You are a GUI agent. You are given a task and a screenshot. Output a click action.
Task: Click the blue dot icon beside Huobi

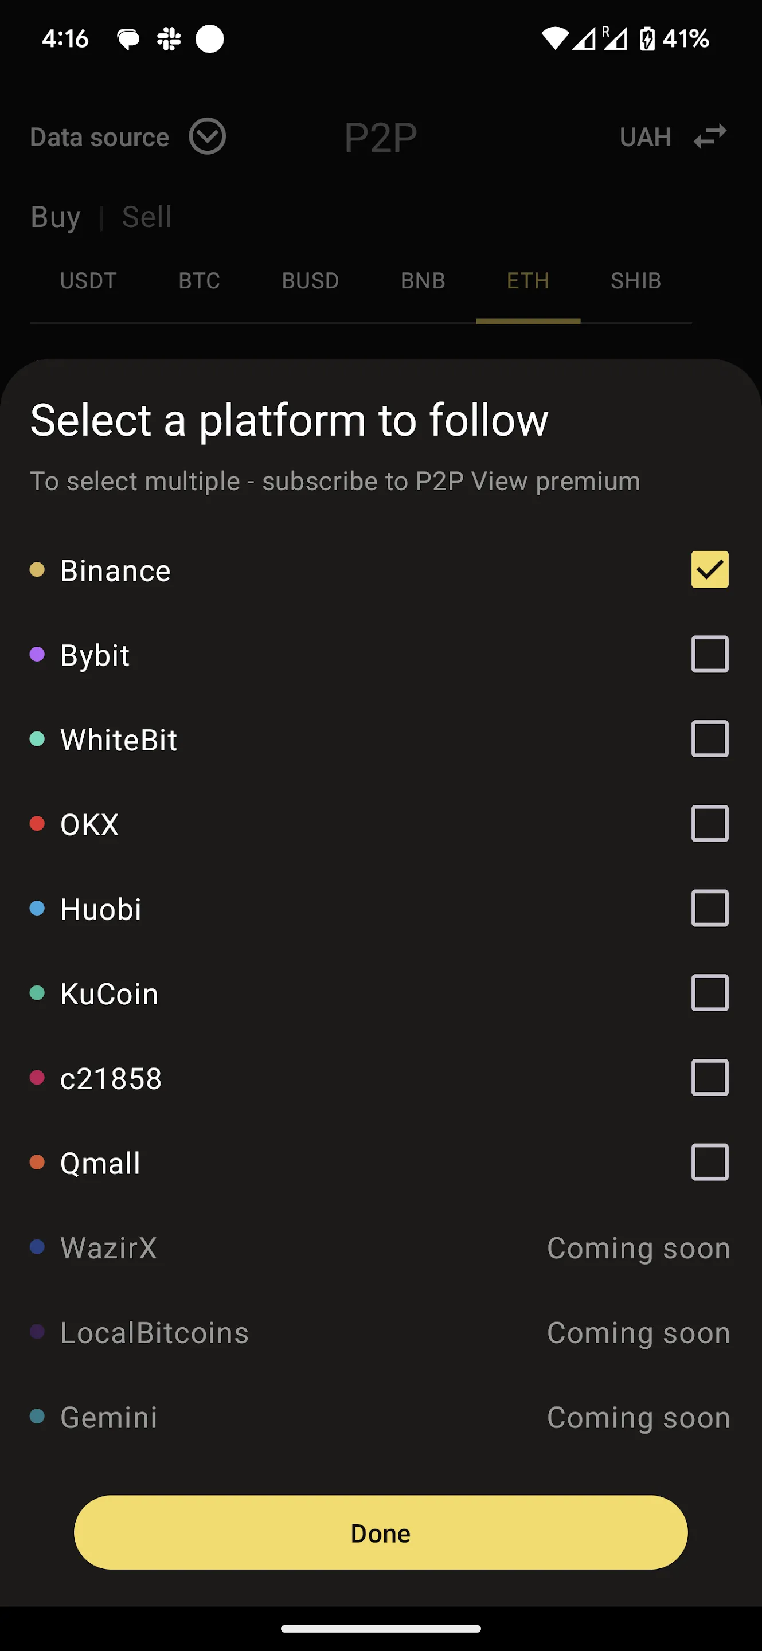(37, 908)
